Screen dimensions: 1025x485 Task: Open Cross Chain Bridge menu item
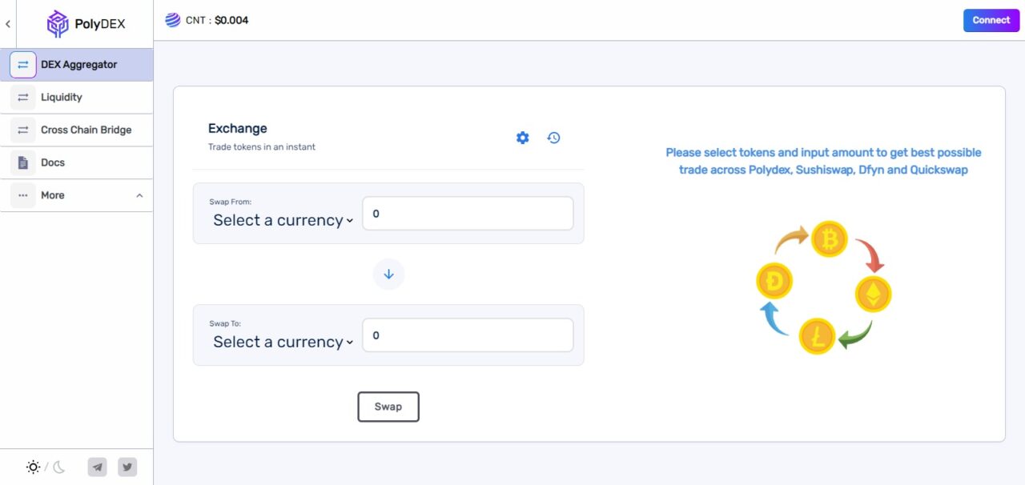77,130
